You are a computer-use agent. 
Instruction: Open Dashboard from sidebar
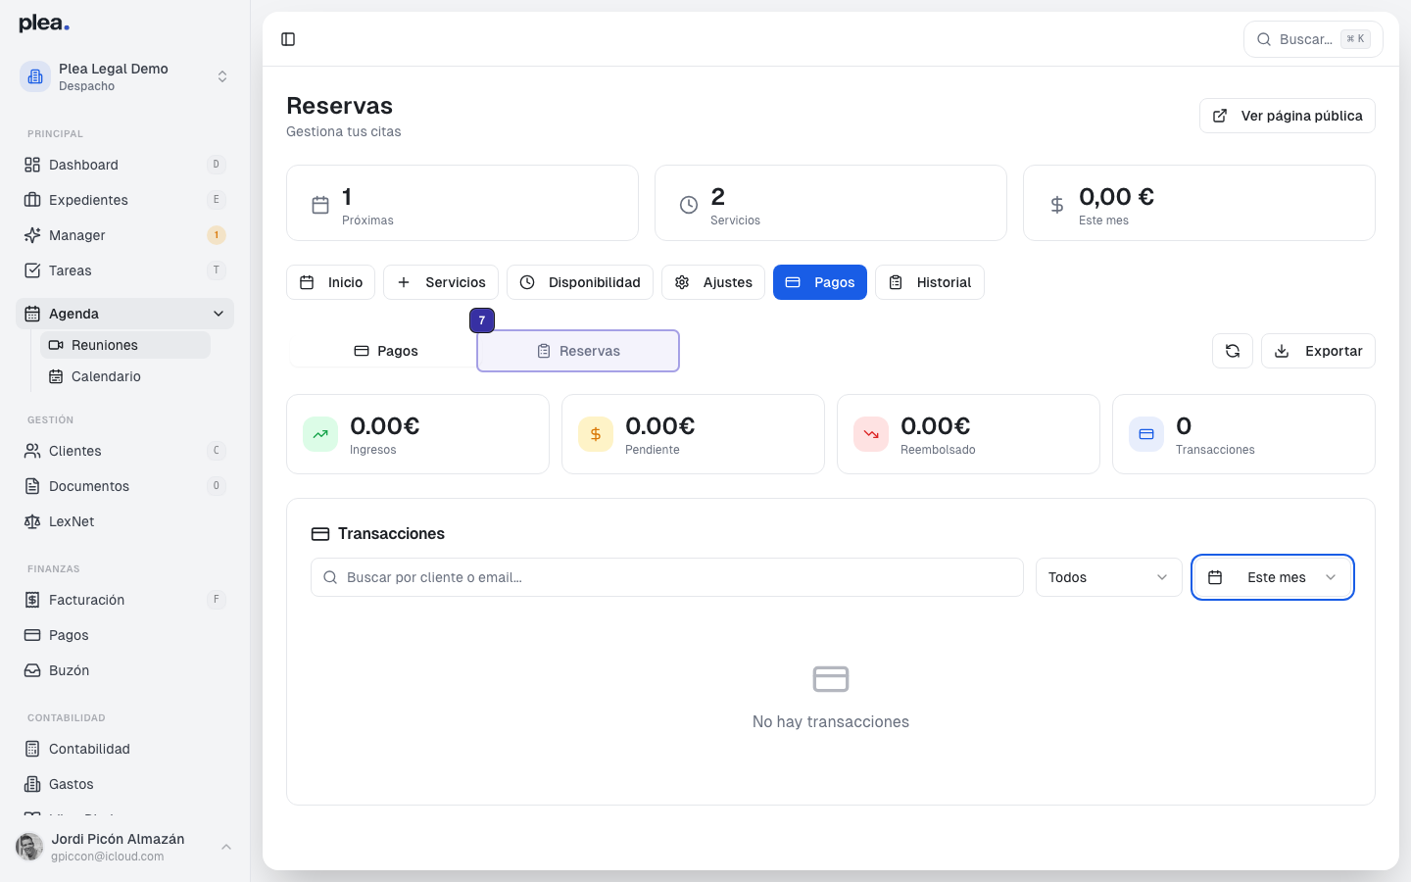(124, 165)
